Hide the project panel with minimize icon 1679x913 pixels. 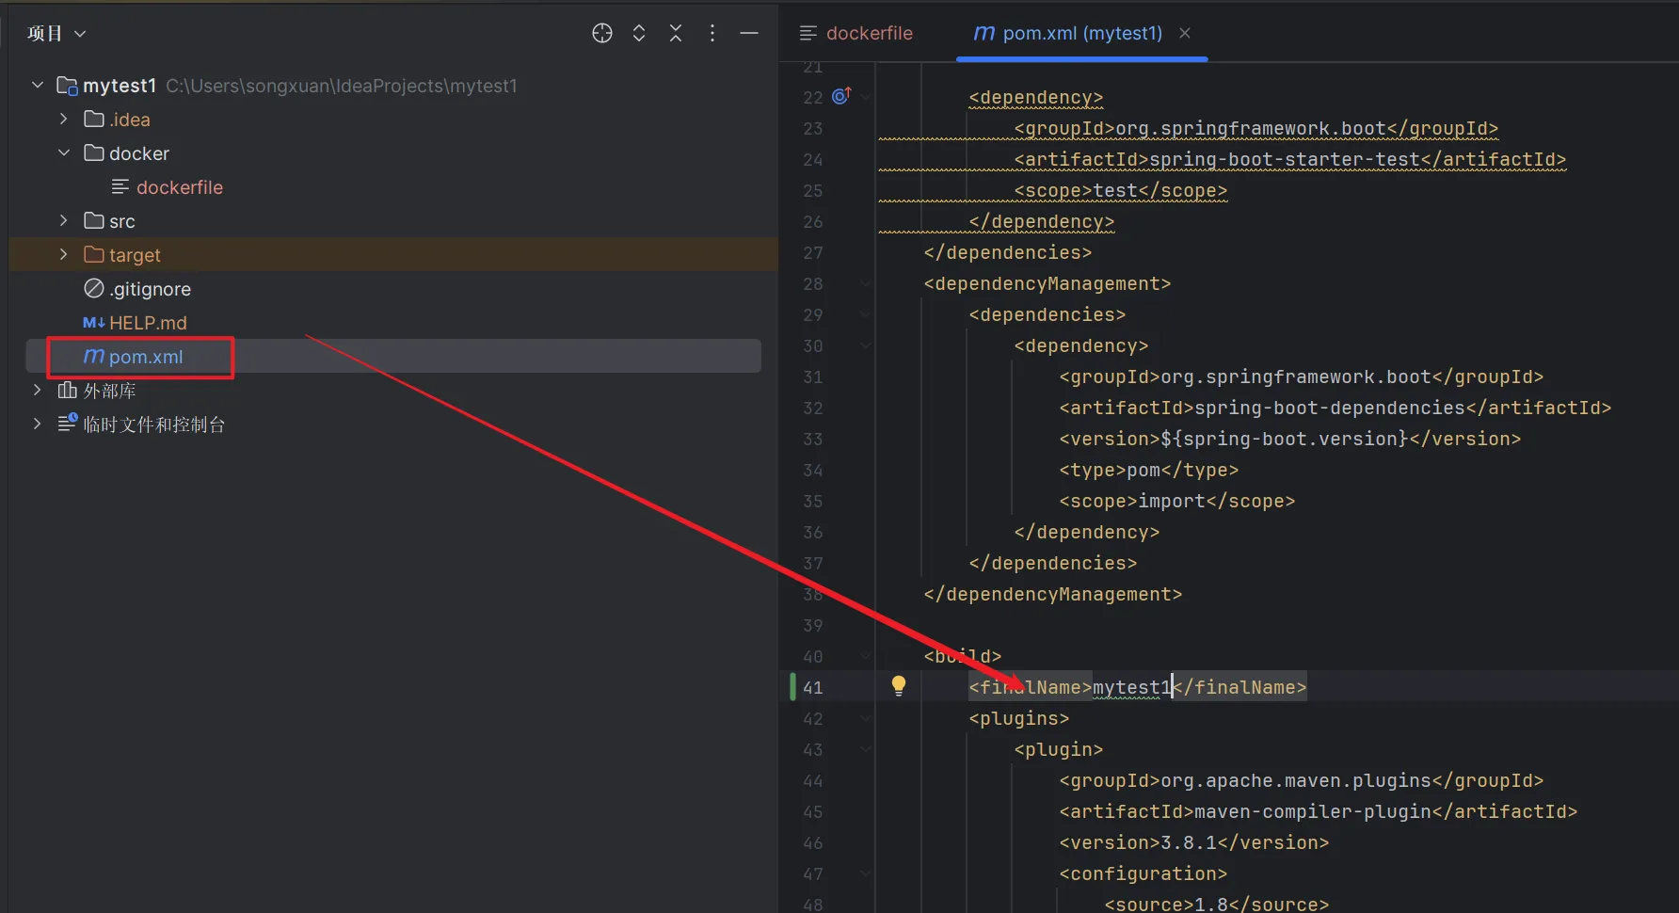pos(749,34)
